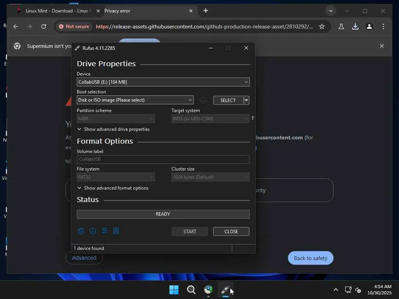This screenshot has height=299, width=399.
Task: Click the START button in Rufus
Action: (190, 231)
